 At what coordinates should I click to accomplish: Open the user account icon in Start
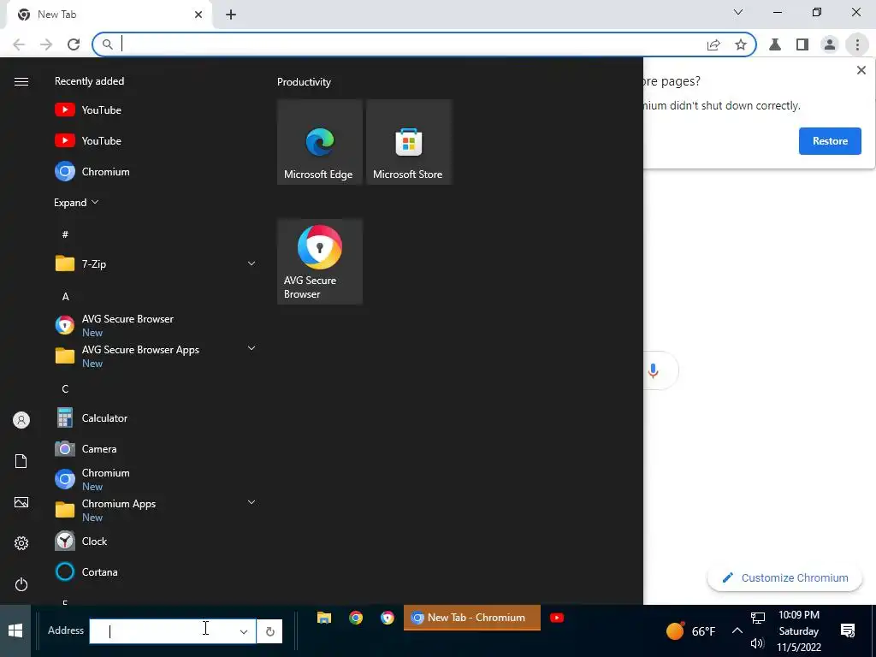click(21, 420)
